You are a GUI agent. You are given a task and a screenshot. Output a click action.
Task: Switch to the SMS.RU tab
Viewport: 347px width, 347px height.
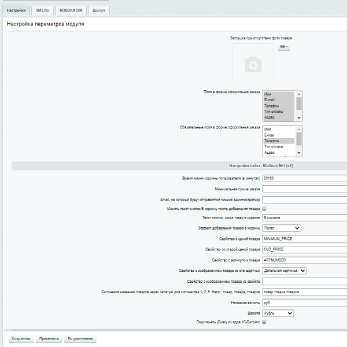(x=43, y=10)
